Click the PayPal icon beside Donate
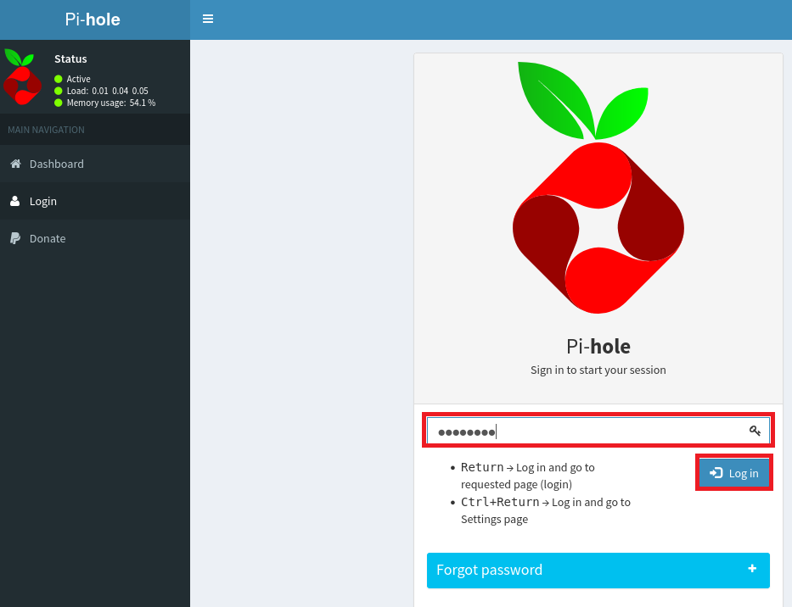The image size is (792, 607). click(x=15, y=238)
